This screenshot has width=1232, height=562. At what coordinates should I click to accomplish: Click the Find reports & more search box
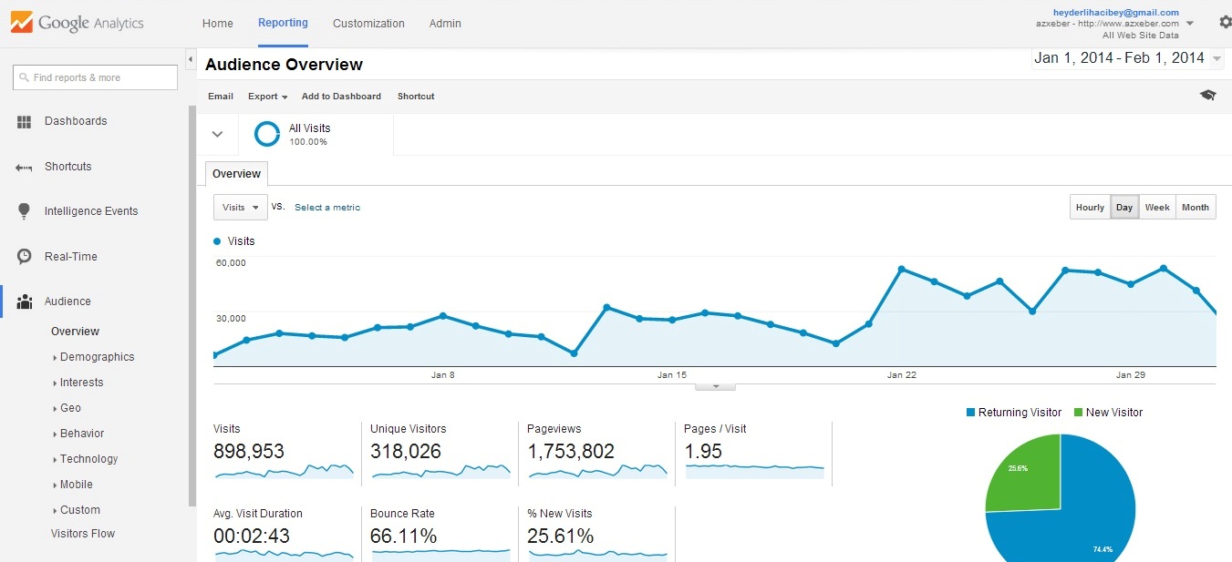(96, 77)
